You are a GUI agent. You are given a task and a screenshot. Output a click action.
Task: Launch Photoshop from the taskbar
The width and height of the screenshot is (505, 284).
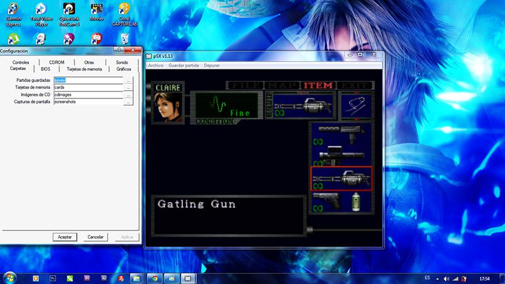[x=52, y=278]
